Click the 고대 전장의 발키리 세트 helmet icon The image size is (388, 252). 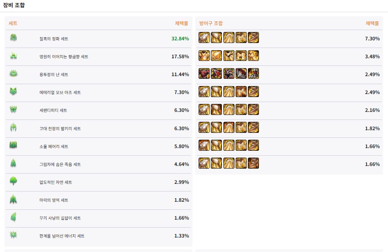pyautogui.click(x=13, y=128)
